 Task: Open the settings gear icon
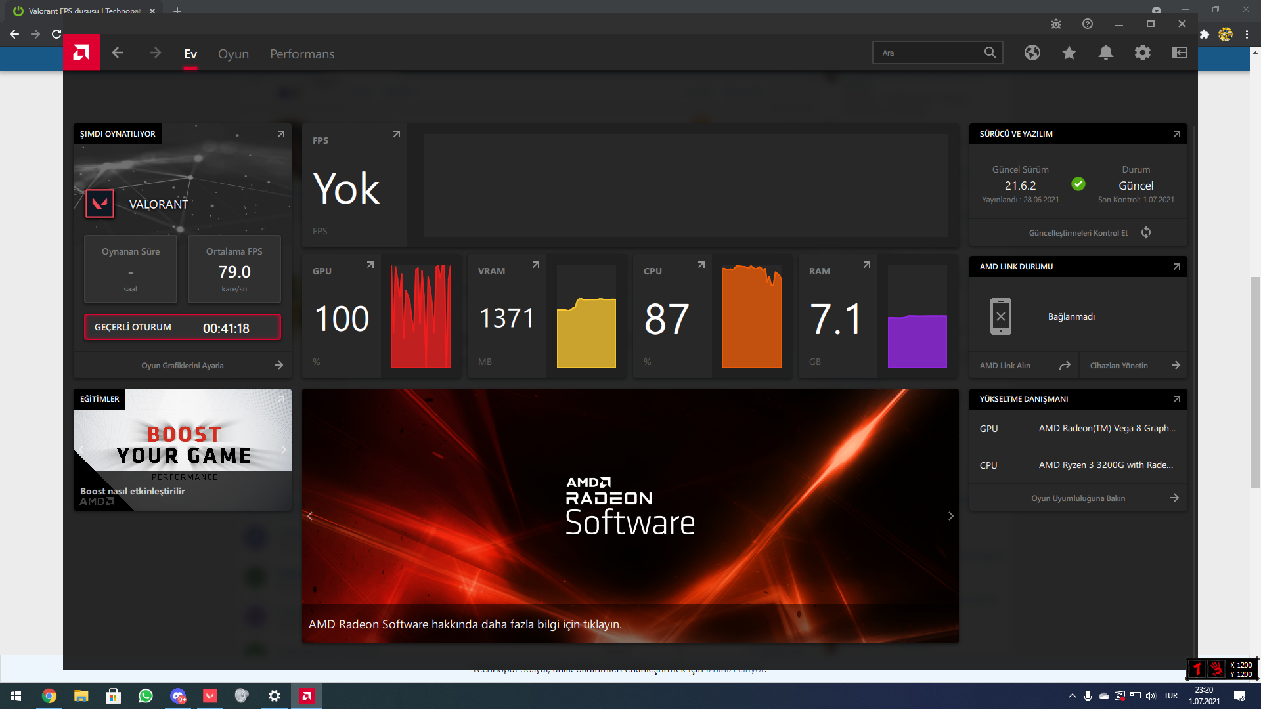(x=1142, y=53)
